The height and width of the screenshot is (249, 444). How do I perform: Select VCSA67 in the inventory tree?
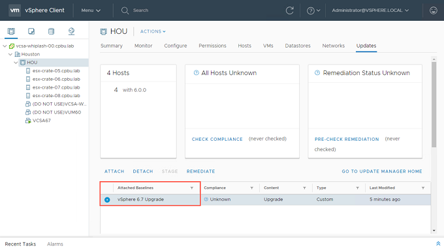(42, 121)
